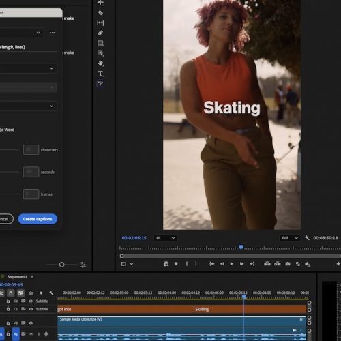Toggle Linked Selection in the timeline
The image size is (341, 341).
[21, 293]
